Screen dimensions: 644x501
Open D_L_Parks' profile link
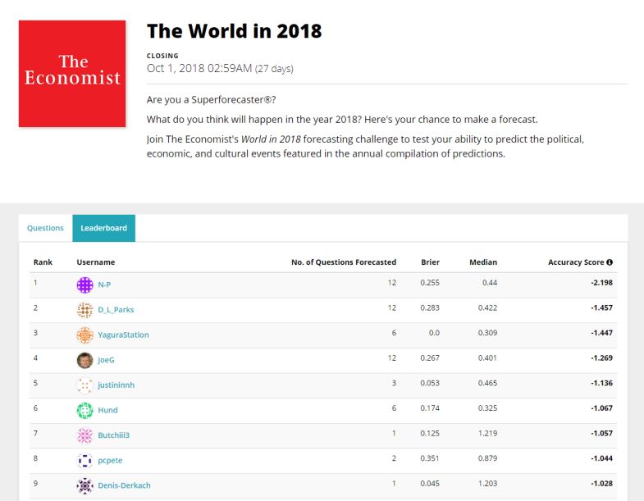116,310
